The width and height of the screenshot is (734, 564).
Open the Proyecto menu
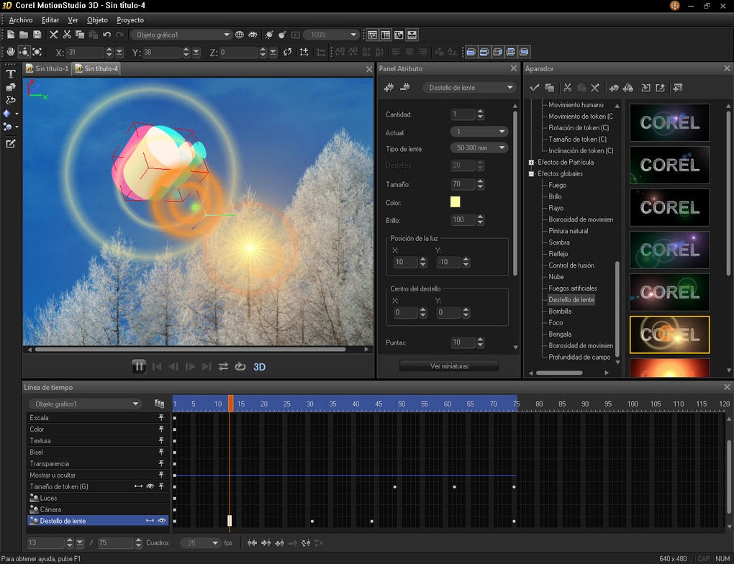click(130, 20)
